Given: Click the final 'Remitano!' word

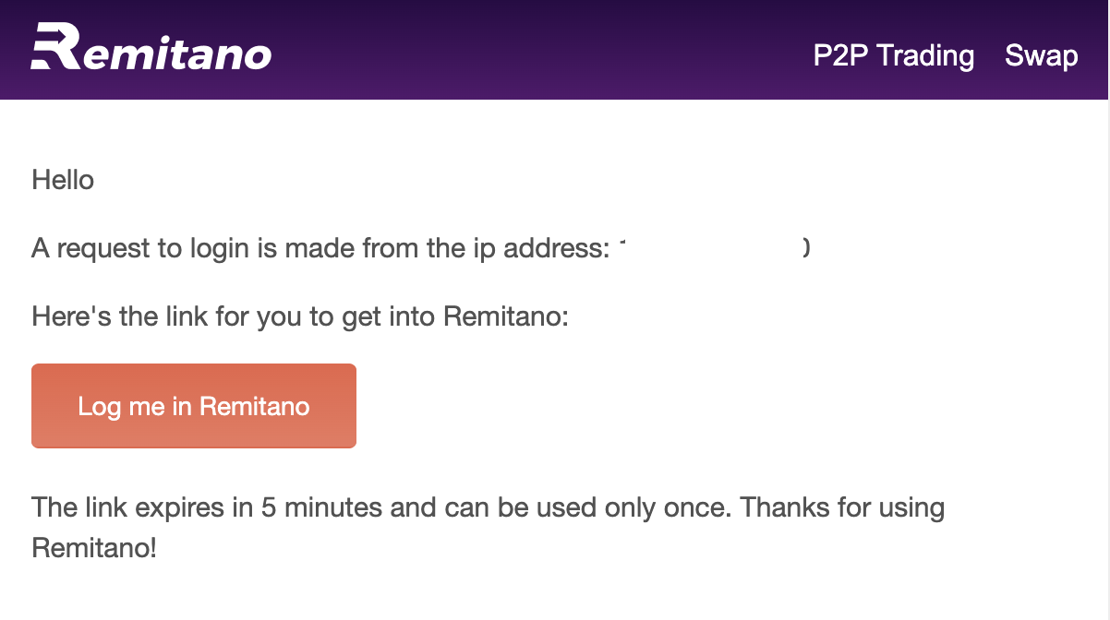Looking at the screenshot, I should click(94, 548).
